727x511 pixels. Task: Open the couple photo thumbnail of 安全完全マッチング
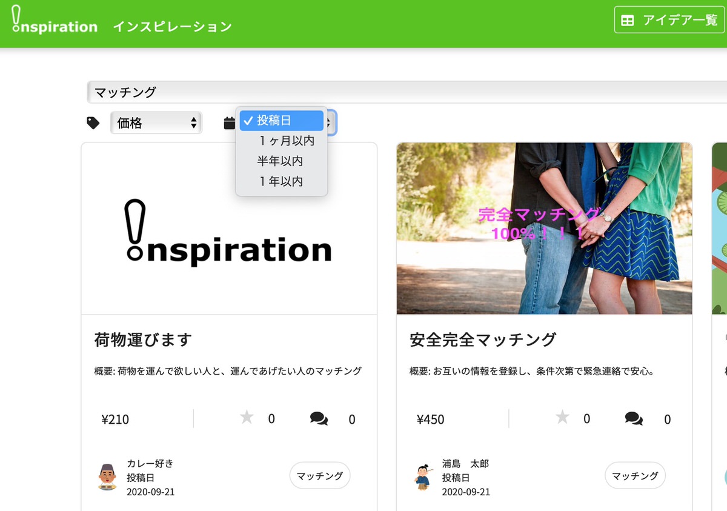coord(544,229)
